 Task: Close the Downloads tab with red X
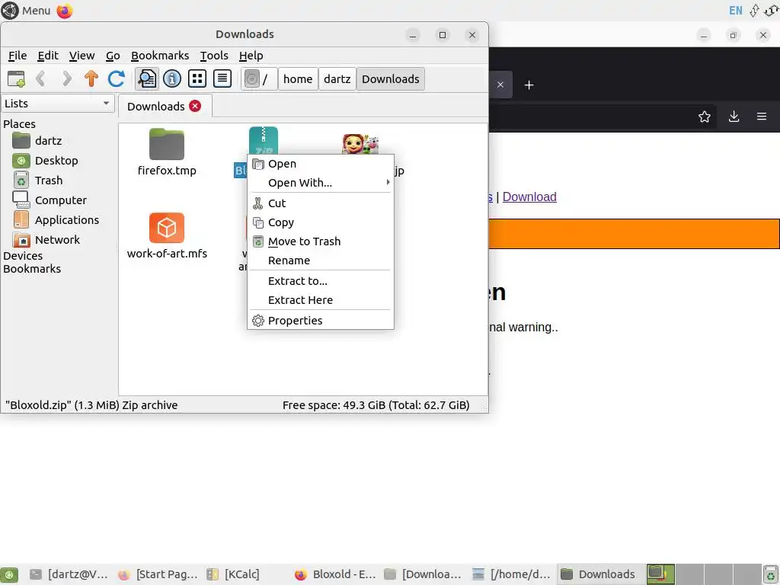tap(195, 106)
